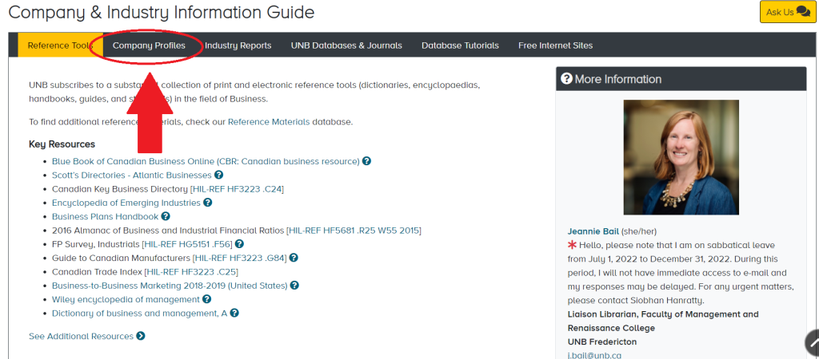Select the Free Internet Sites tab
Screen dimensions: 819x359
tap(555, 45)
